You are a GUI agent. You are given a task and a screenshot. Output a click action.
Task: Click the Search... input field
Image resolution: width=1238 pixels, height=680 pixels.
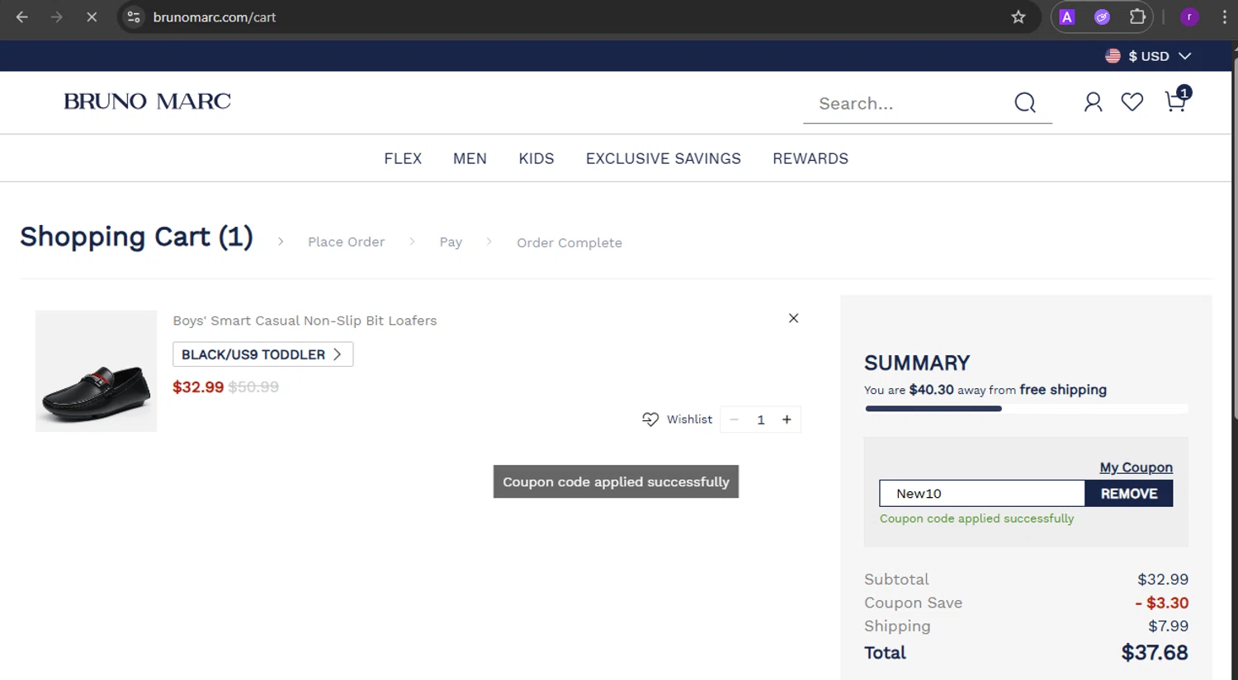pyautogui.click(x=908, y=103)
